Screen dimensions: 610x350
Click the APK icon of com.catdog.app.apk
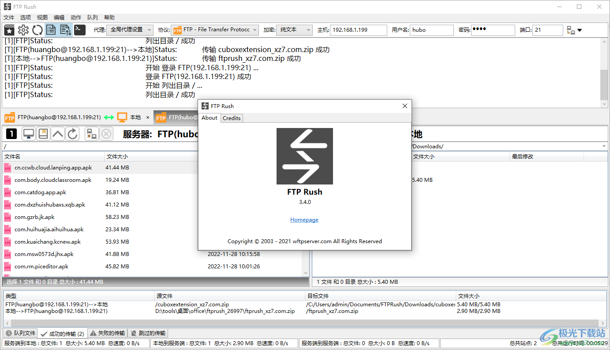pos(7,192)
